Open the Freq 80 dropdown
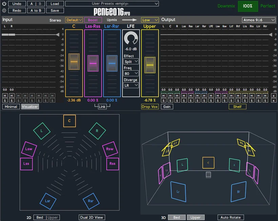 (x=131, y=73)
